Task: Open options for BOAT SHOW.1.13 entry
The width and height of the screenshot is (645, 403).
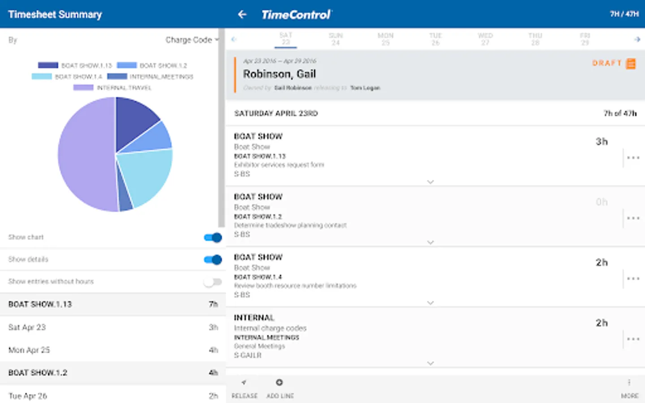Action: pos(633,158)
